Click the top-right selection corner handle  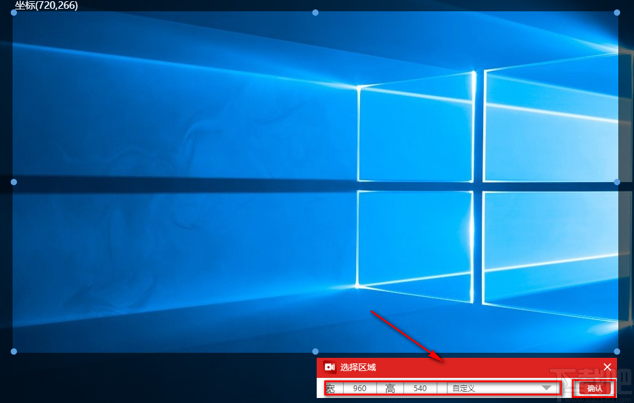coord(617,13)
